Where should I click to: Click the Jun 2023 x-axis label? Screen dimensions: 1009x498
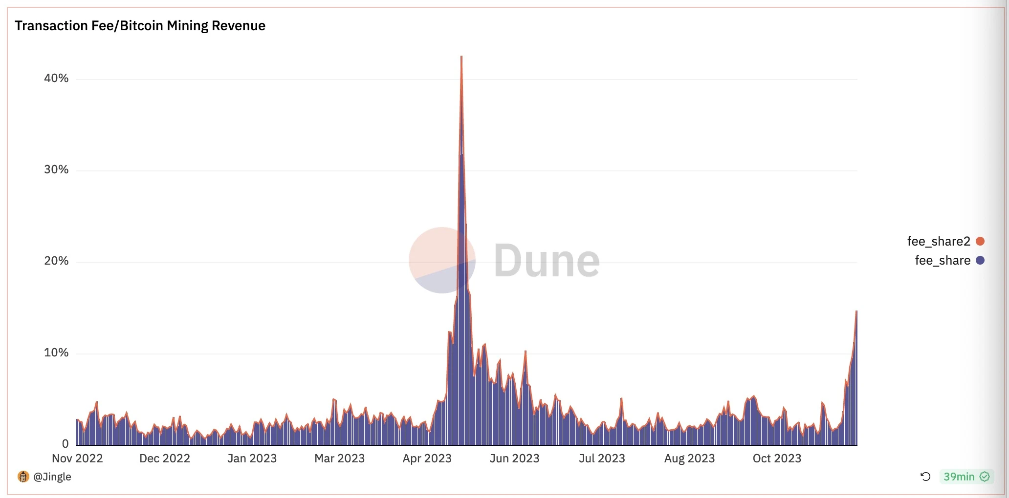coord(514,458)
